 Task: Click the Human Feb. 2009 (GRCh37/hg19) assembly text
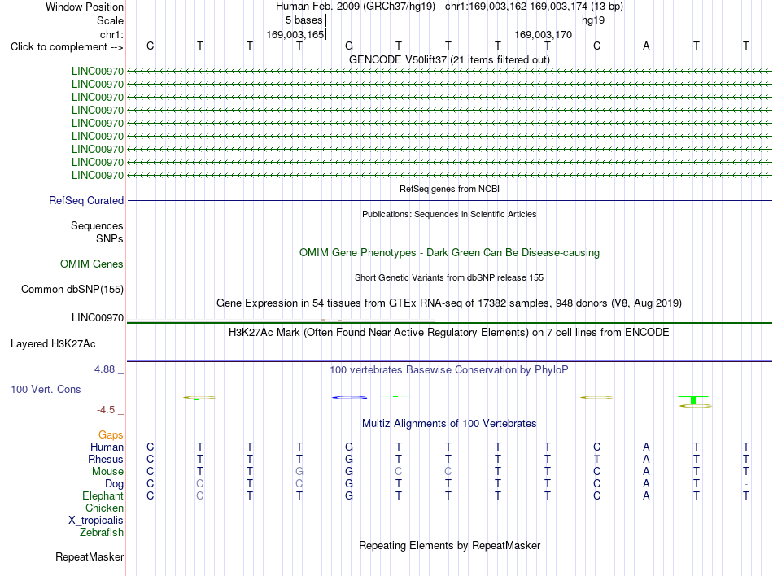(x=355, y=7)
